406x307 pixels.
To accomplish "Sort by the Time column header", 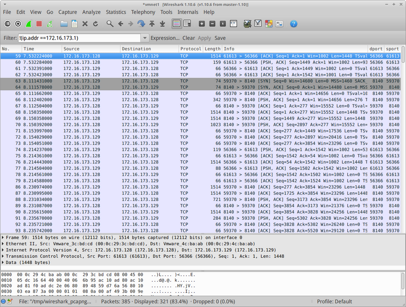I will (x=42, y=49).
